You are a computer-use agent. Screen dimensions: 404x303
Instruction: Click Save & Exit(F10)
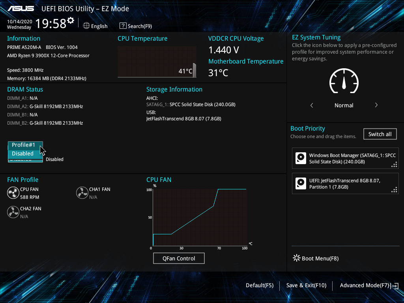(x=306, y=285)
